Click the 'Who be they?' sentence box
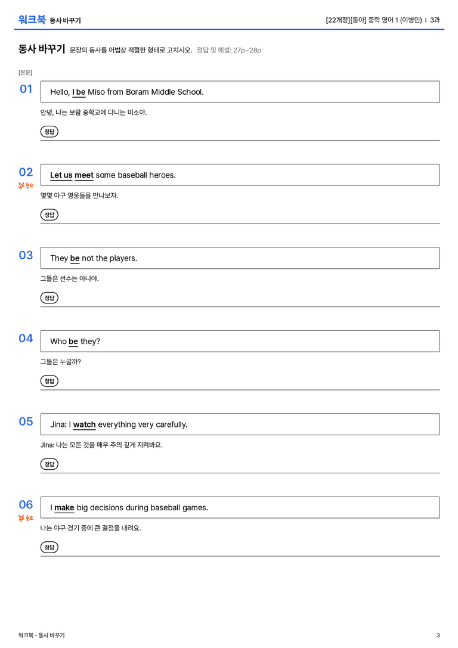458x648 pixels. pyautogui.click(x=240, y=341)
